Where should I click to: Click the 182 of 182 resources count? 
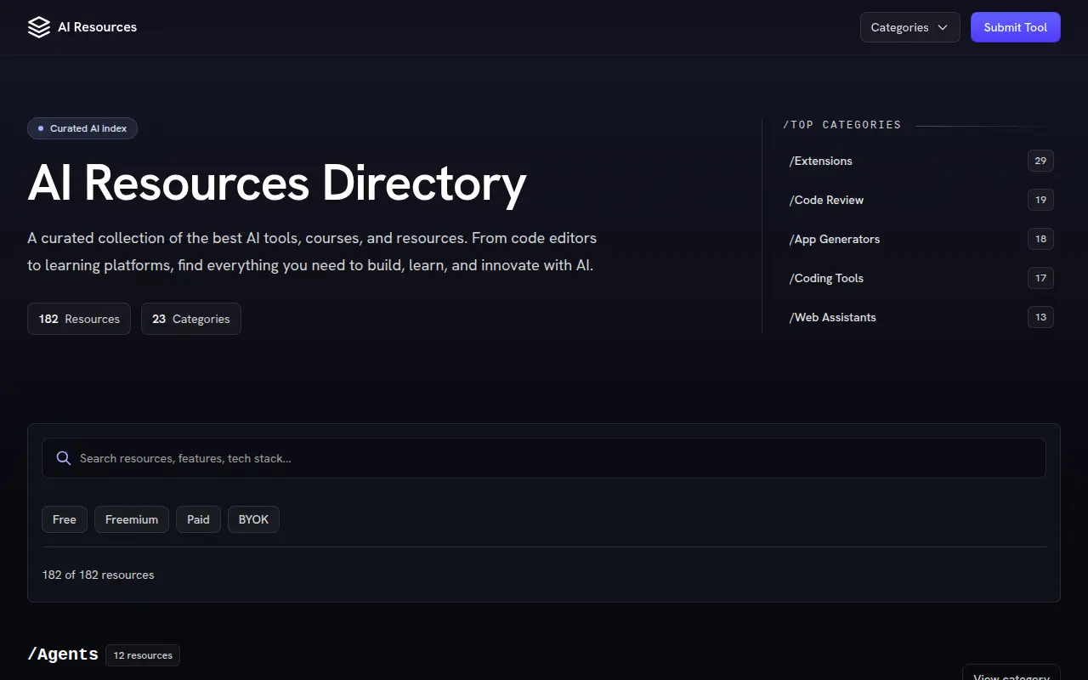click(x=99, y=575)
